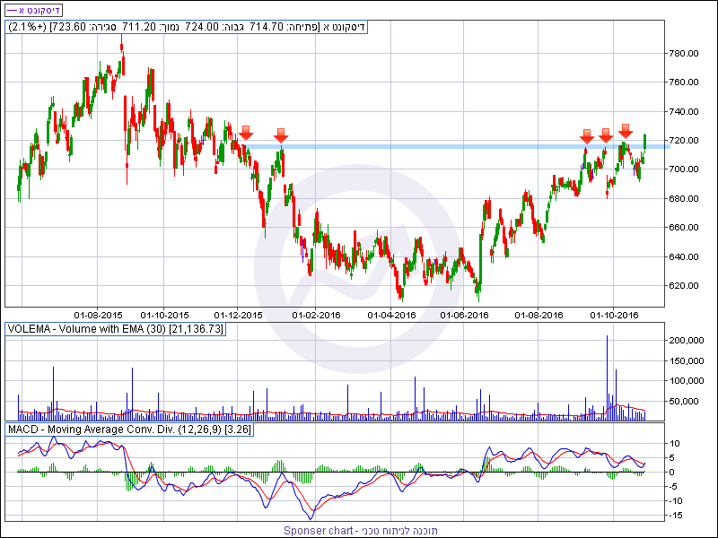Click the second red arrow from left
Screen dimensions: 718x538
281,136
